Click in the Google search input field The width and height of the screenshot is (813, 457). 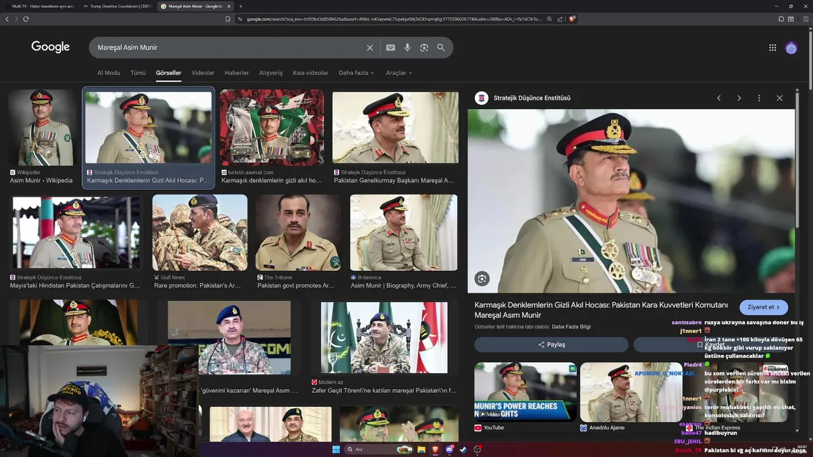click(x=229, y=48)
